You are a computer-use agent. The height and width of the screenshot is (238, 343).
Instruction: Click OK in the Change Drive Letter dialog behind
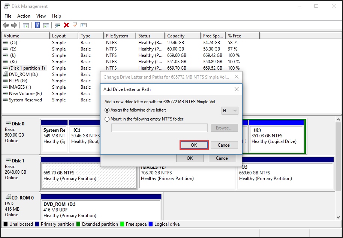point(190,158)
